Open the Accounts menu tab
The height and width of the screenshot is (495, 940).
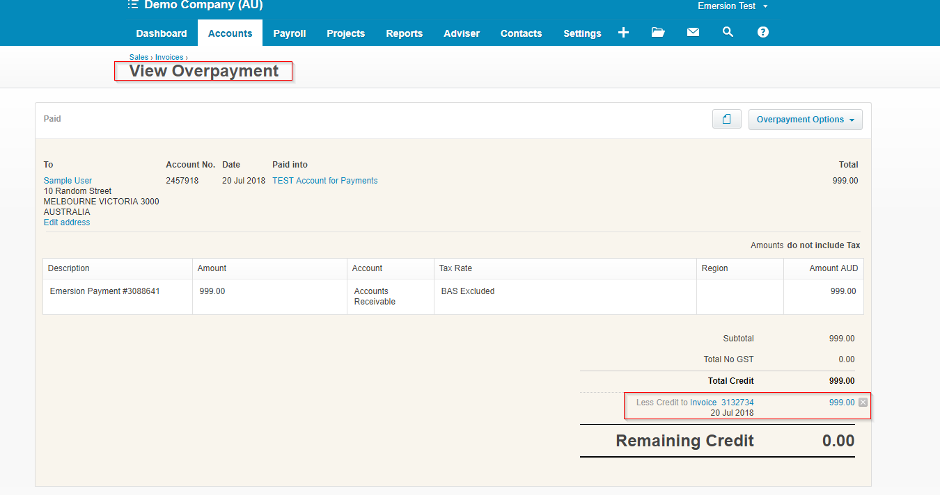tap(230, 33)
